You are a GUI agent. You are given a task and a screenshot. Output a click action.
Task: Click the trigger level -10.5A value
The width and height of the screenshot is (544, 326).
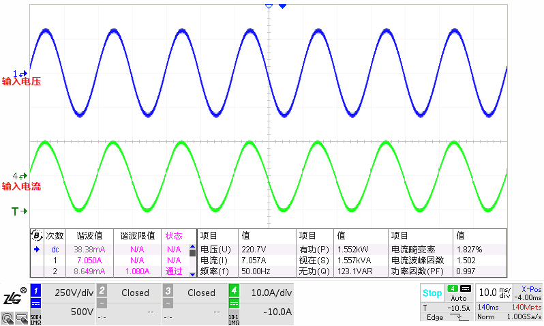tap(458, 308)
